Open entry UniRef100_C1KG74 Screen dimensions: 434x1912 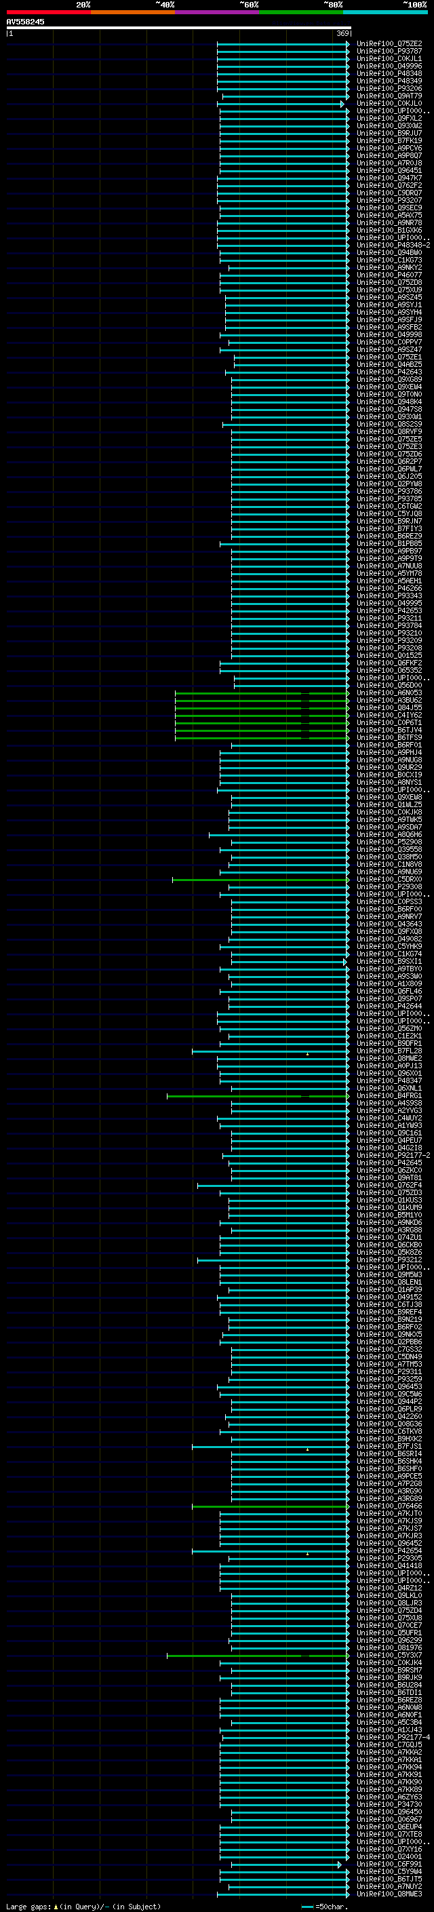tap(389, 954)
